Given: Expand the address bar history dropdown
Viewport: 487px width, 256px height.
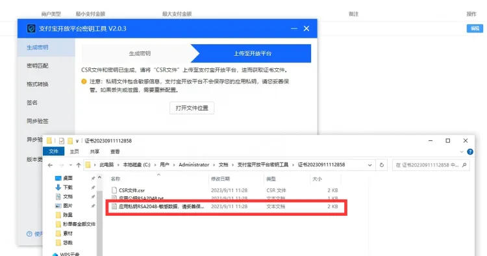Looking at the screenshot, I should point(369,165).
